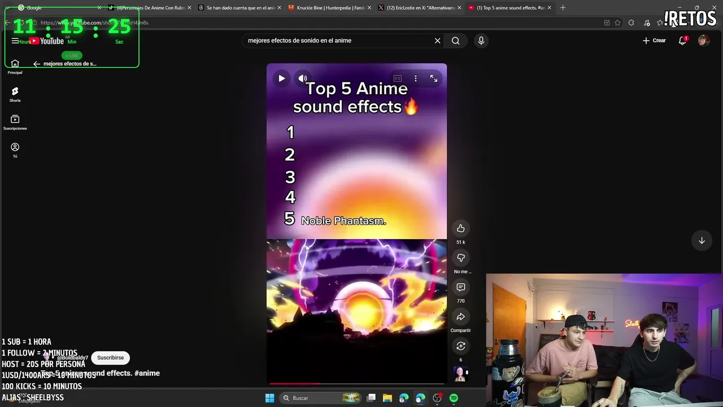
Task: Click the Short's red progress bar
Action: (356, 384)
